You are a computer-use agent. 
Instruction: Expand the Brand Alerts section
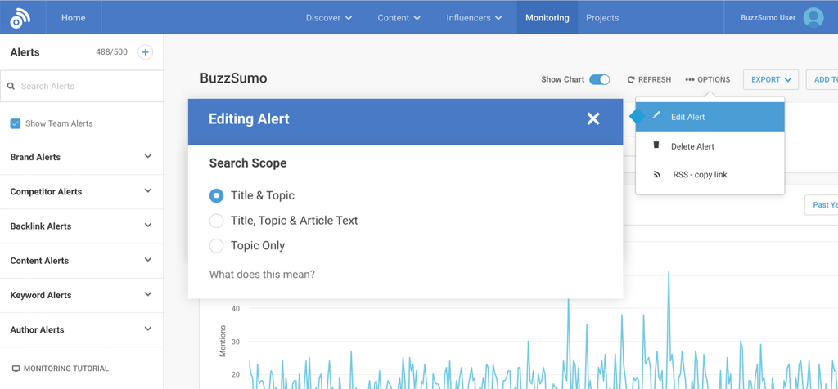click(x=147, y=157)
